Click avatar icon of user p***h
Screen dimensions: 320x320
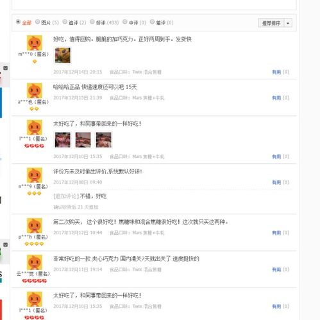[x=35, y=225]
